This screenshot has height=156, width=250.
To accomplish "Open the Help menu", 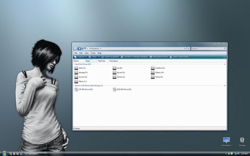I will coord(99,53).
